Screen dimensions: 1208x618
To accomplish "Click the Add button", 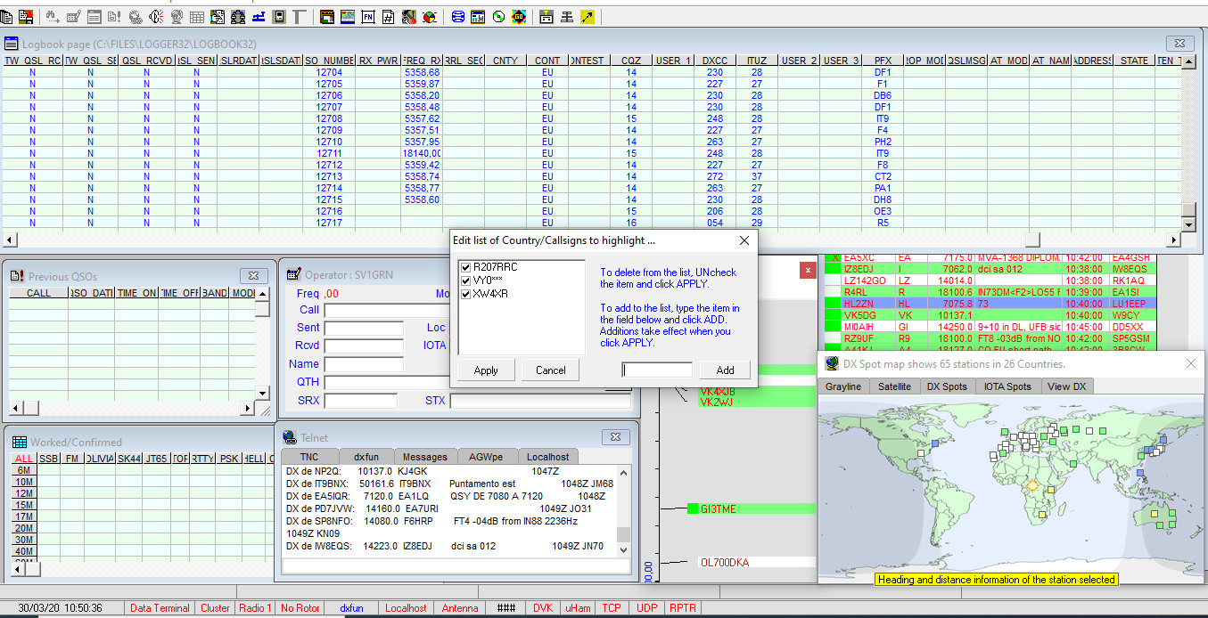I will click(725, 370).
